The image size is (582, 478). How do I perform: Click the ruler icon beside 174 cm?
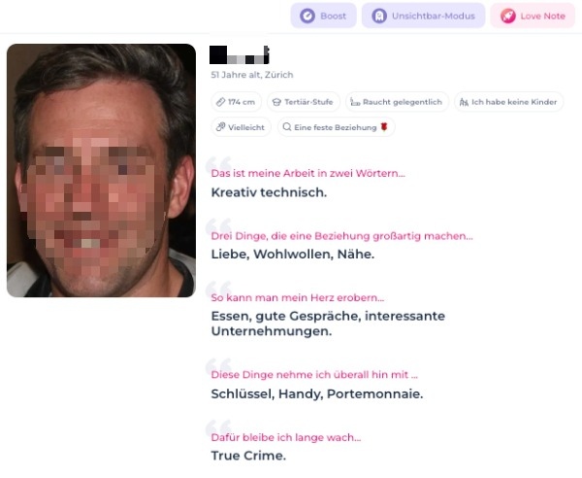tap(220, 101)
